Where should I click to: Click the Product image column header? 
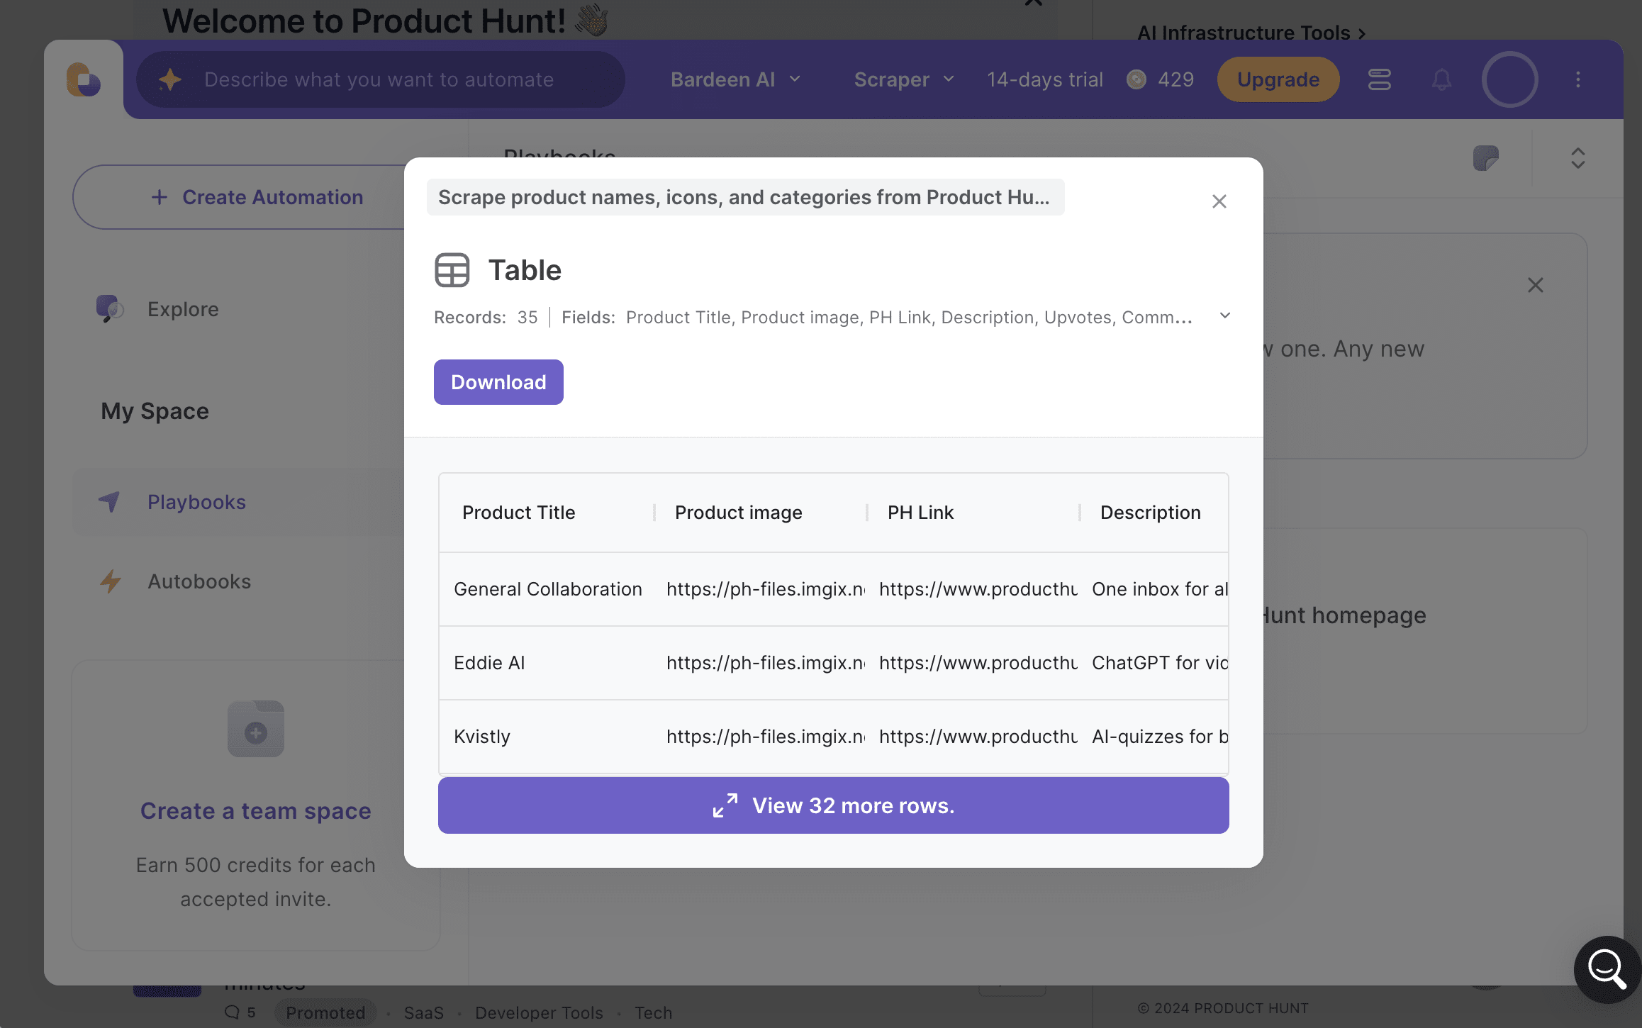click(738, 513)
